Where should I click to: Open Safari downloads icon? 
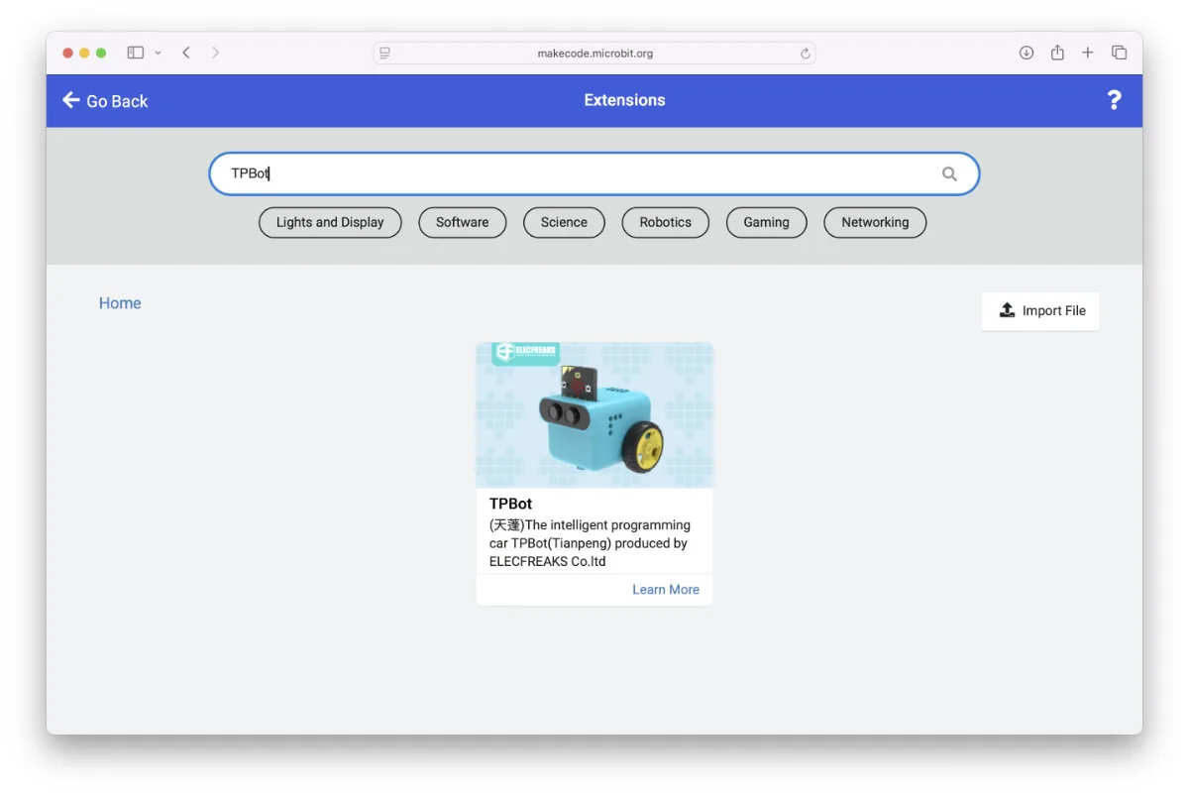1027,53
